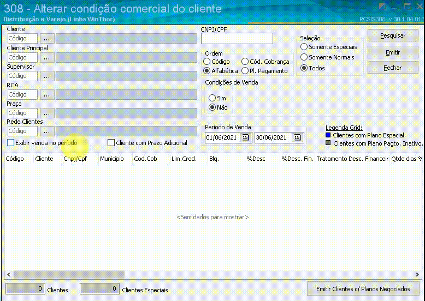Sort grid by Cod.Cob column header

tap(151, 159)
